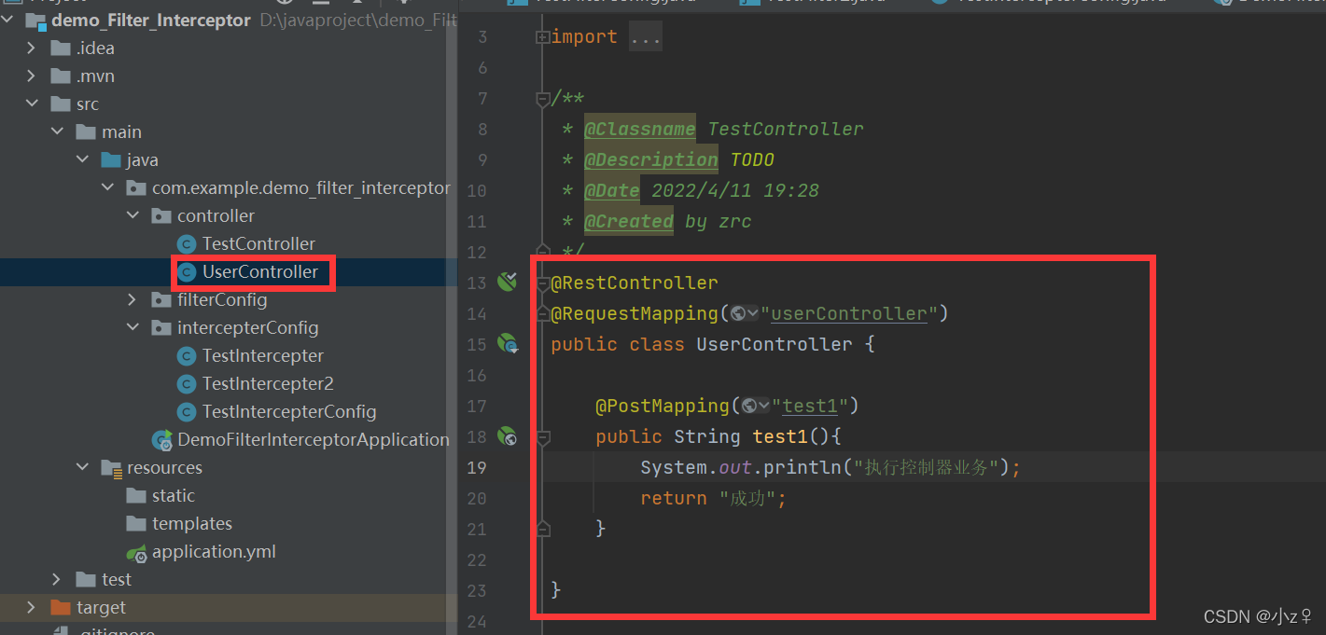Expand the test folder

[x=57, y=580]
